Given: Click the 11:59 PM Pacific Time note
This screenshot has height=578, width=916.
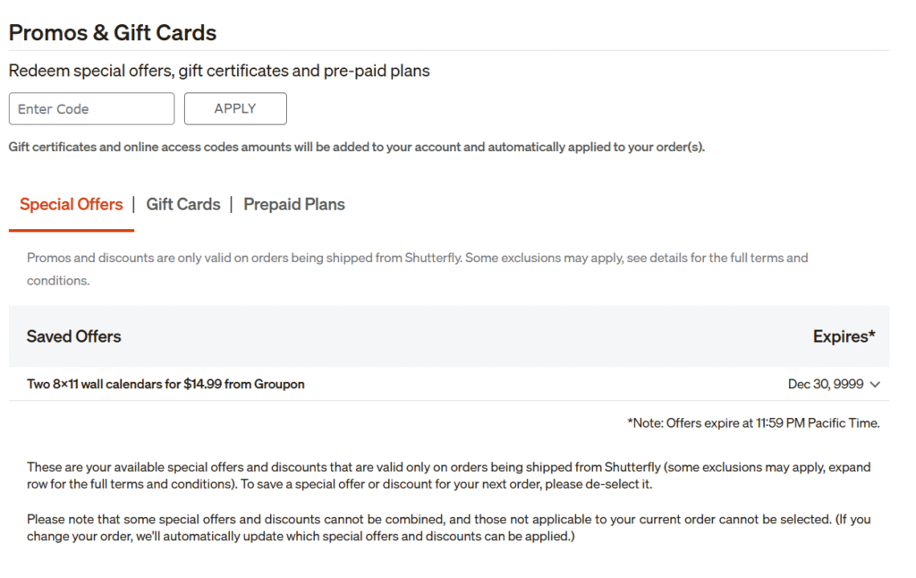Looking at the screenshot, I should click(753, 423).
